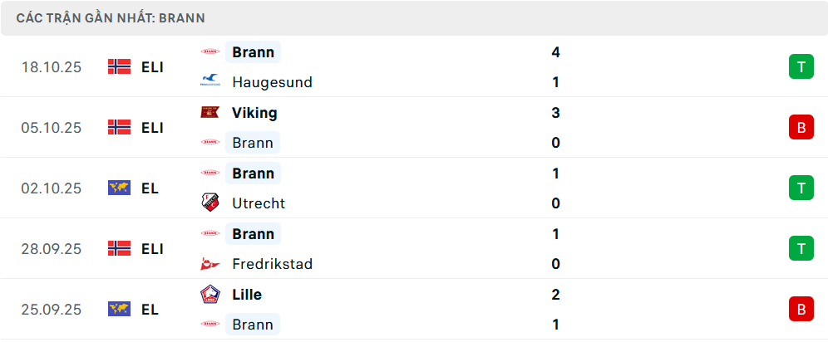Click the Lille club crest
The image size is (828, 342).
pyautogui.click(x=209, y=294)
